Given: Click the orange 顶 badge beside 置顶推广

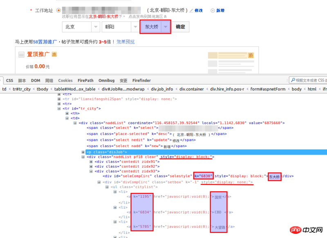Looking at the screenshot, I should 54,54.
